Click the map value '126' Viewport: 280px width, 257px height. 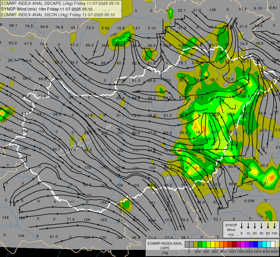(x=87, y=220)
